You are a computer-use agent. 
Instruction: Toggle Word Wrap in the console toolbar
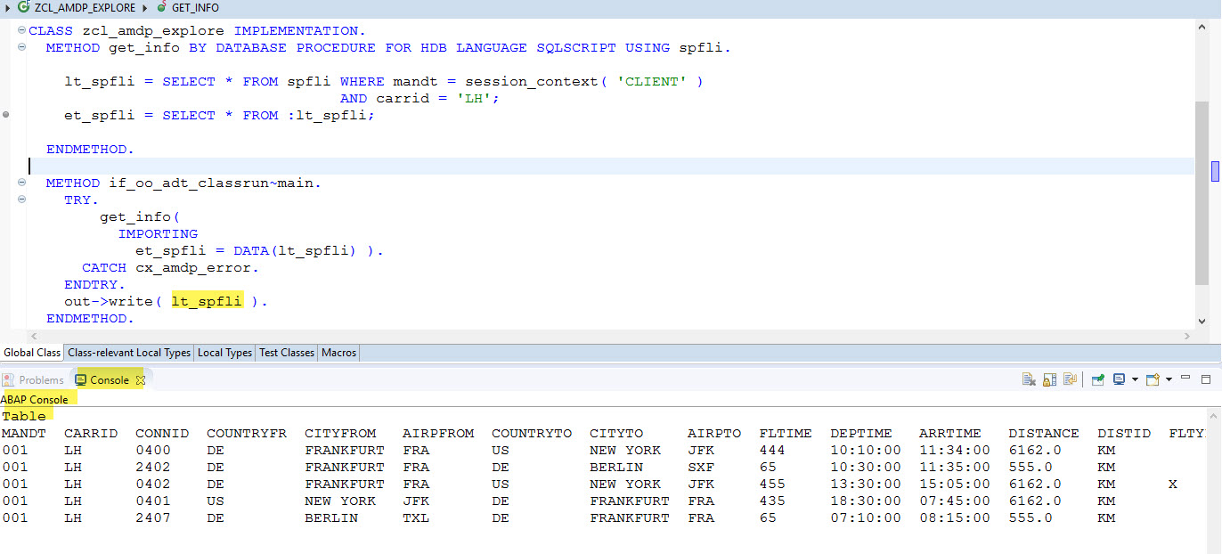coord(1071,379)
